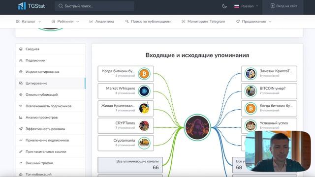Select Цитирование in the sidebar
The height and width of the screenshot is (177, 315).
pos(50,83)
